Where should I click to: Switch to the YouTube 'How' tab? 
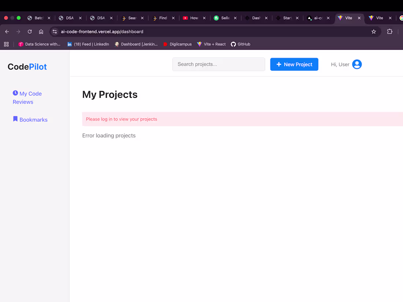(194, 18)
